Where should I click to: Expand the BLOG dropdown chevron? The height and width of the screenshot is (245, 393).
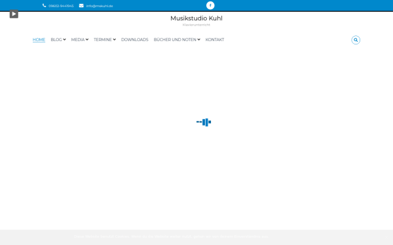click(x=64, y=39)
